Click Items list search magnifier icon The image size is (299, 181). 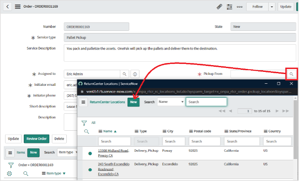26,173
